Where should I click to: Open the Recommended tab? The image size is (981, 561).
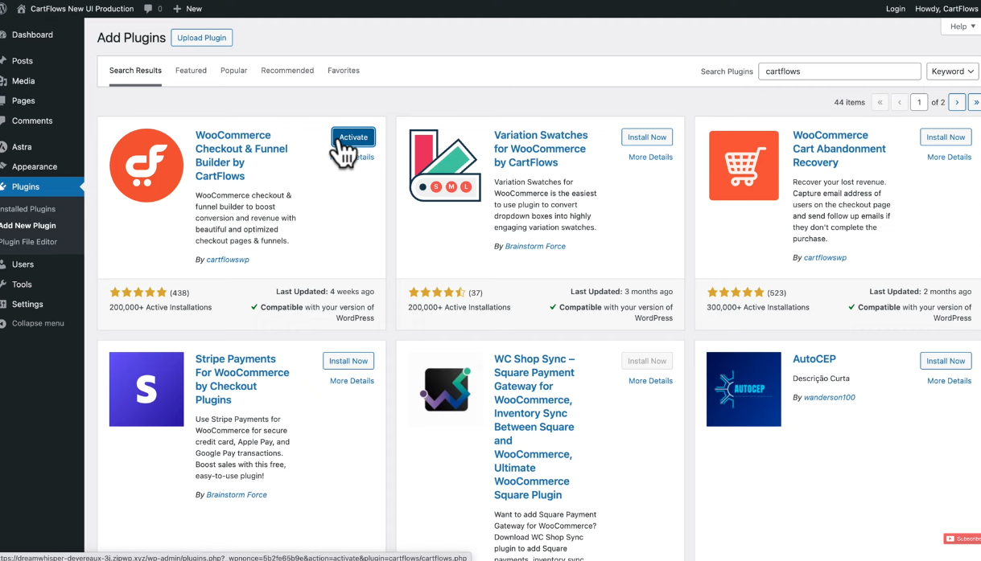287,71
